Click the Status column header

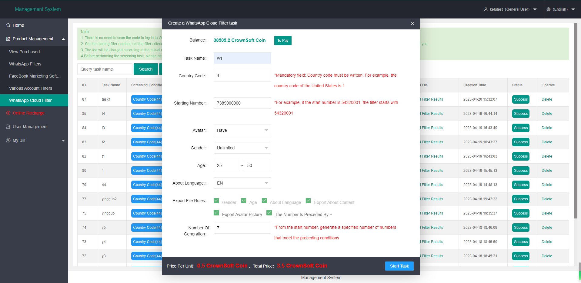517,85
